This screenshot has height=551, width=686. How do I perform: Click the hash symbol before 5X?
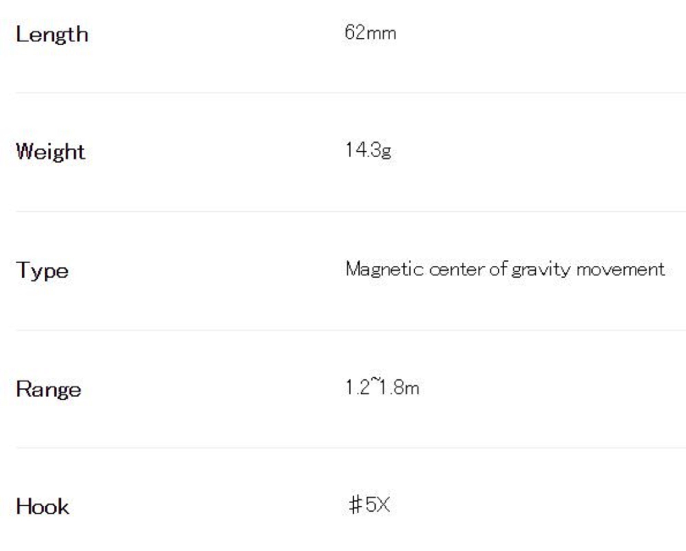355,505
